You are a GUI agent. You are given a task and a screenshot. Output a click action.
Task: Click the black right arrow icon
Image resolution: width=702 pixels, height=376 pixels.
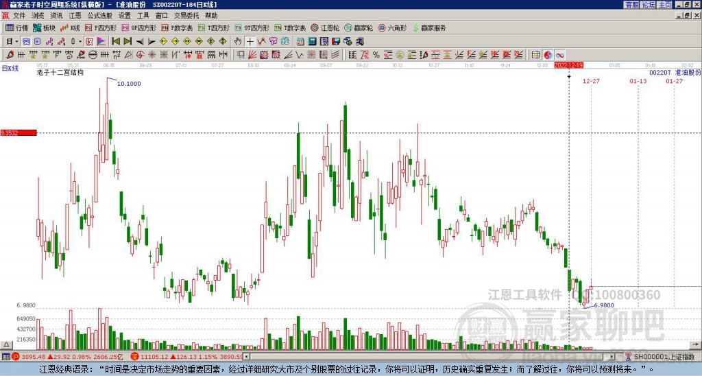(152, 42)
